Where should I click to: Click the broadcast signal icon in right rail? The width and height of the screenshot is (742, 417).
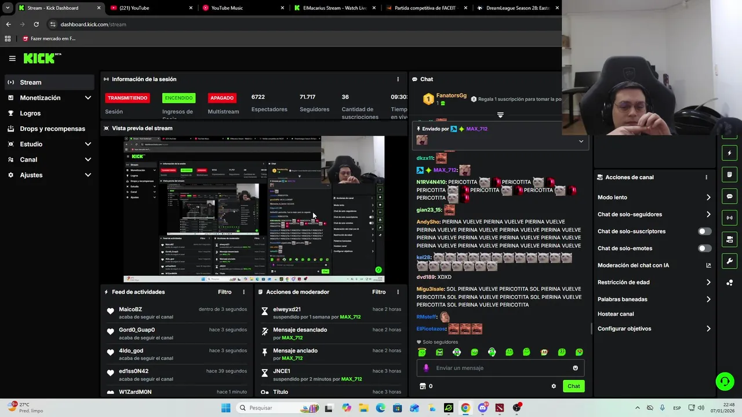coord(729,218)
